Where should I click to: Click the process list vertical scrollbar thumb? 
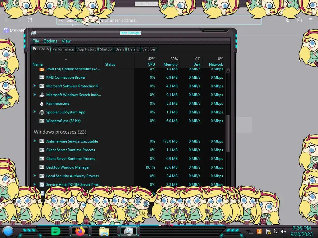click(228, 133)
